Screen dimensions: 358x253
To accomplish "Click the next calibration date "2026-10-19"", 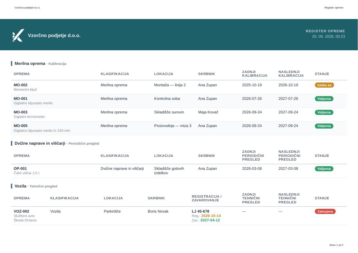I will click(288, 85).
